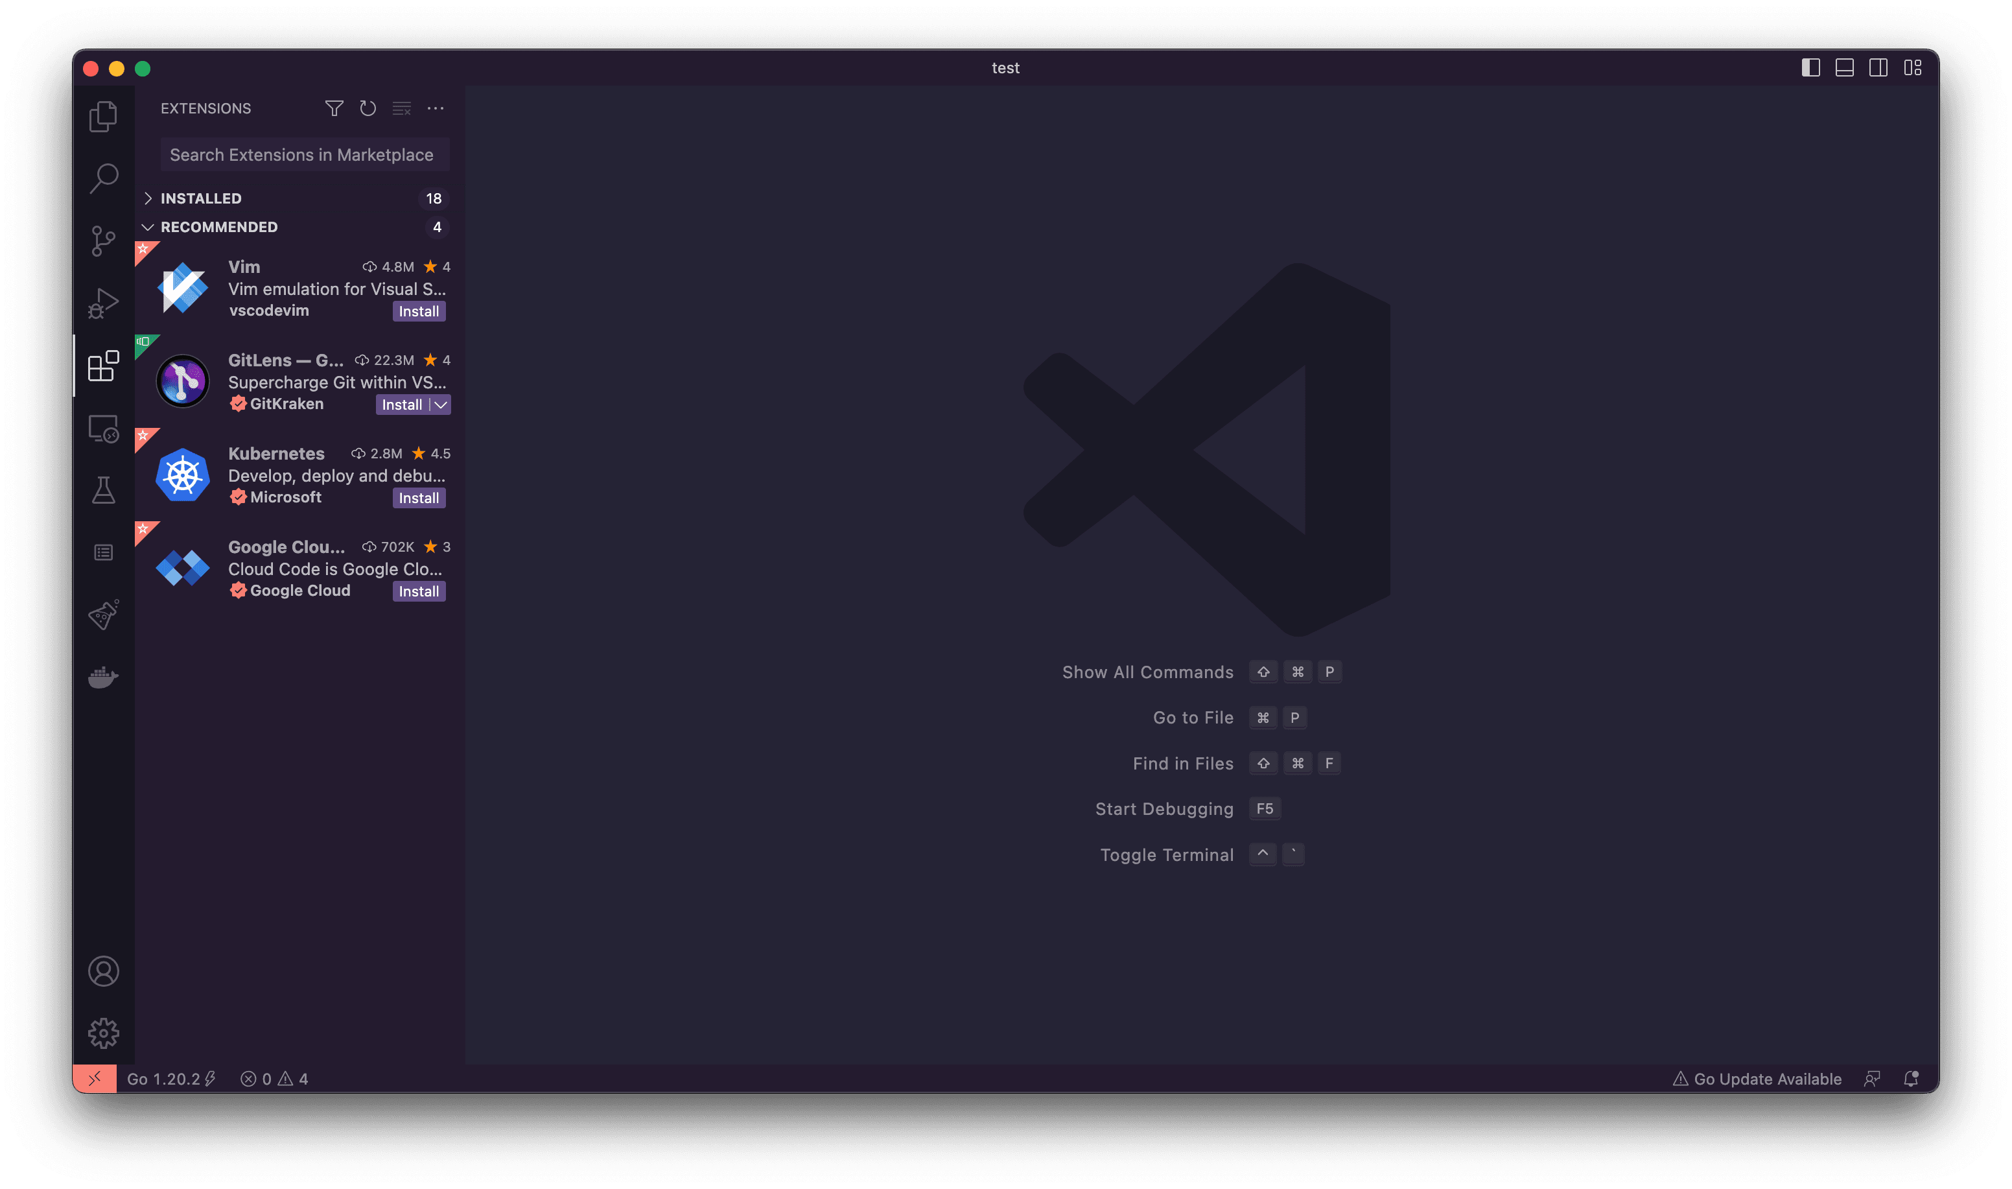Open the Kubernetes extension icon
This screenshot has height=1189, width=2012.
click(183, 475)
